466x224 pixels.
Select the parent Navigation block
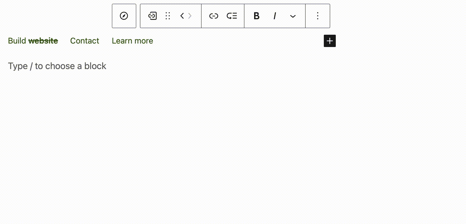[x=153, y=16]
